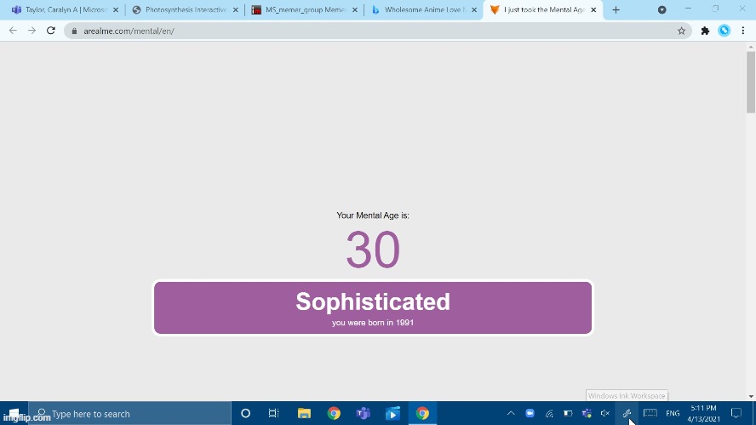756x425 pixels.
Task: Bookmark this page with the star icon
Action: click(x=681, y=31)
